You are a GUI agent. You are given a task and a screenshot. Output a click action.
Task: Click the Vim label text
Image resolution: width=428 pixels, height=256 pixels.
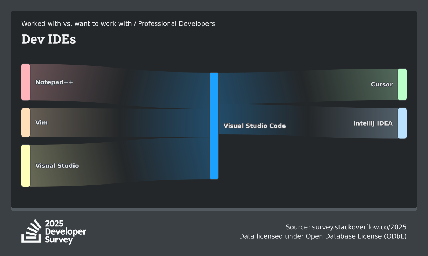coord(41,123)
